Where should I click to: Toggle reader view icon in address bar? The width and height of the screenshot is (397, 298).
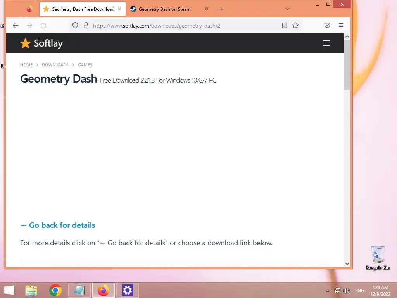[x=285, y=25]
